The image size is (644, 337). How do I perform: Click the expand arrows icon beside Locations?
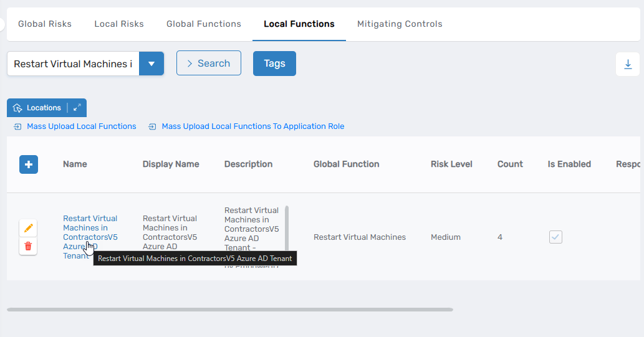[x=77, y=108]
